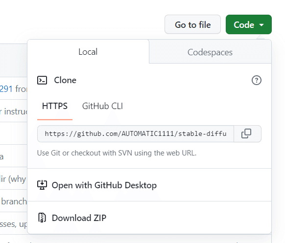285x243 pixels.
Task: Click the instruc commit message link
Action: 15,111
